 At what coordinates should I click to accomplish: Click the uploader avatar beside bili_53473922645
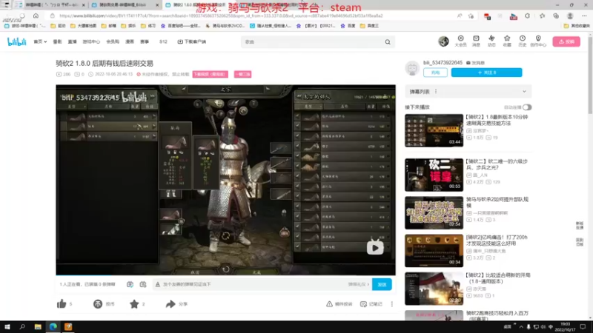click(x=412, y=68)
